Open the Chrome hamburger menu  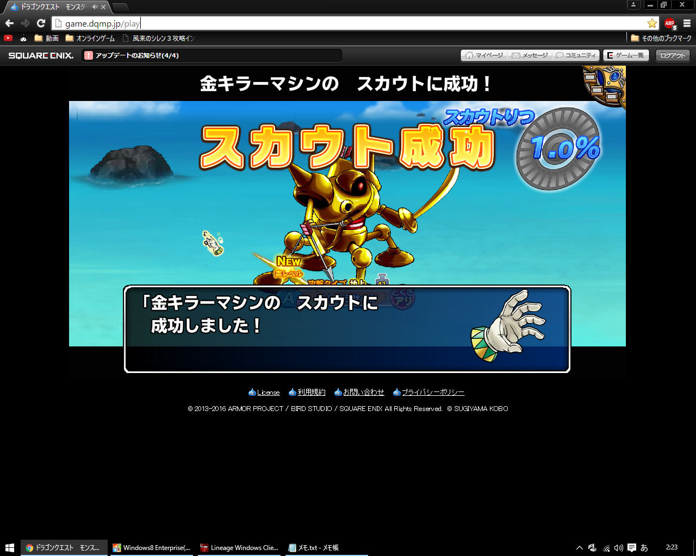tap(687, 23)
